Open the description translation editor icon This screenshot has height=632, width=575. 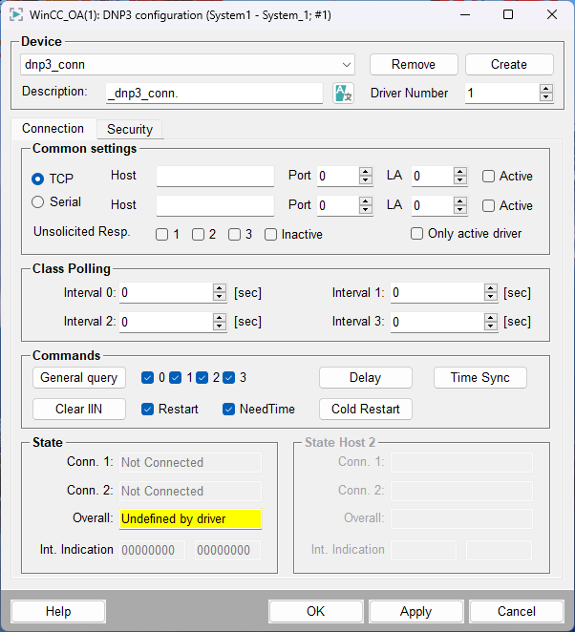(x=343, y=94)
